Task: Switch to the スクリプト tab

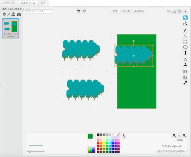Action: click(x=9, y=3)
